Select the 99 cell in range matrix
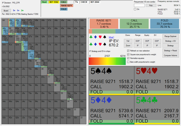The height and width of the screenshot is (126, 181). click(x=37, y=63)
